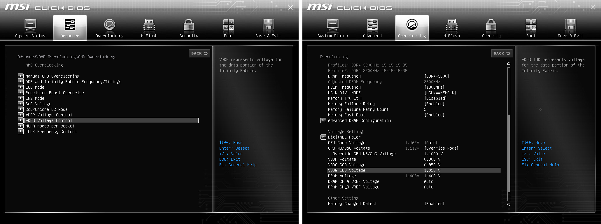The width and height of the screenshot is (601, 224).
Task: Expand Advanced DRAM Configuration arrow
Action: coord(323,120)
